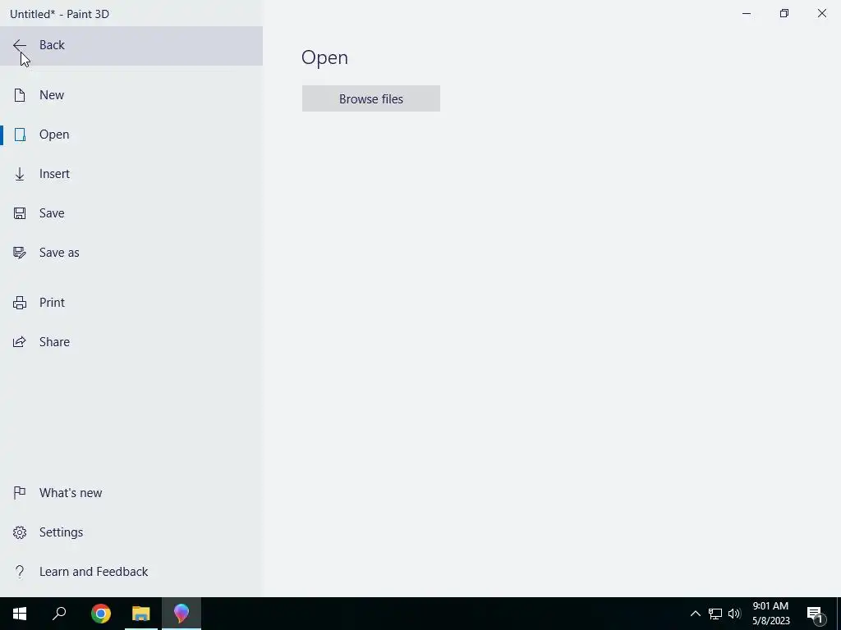
Task: Click the Save floppy disk icon
Action: coord(20,213)
